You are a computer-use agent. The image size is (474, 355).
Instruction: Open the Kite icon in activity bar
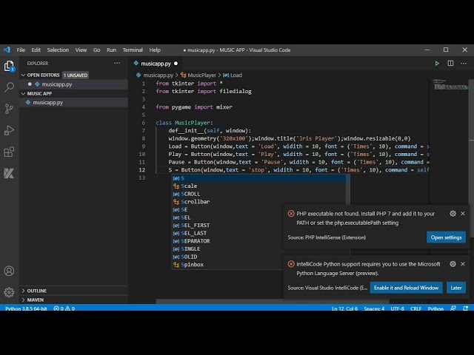click(x=9, y=173)
